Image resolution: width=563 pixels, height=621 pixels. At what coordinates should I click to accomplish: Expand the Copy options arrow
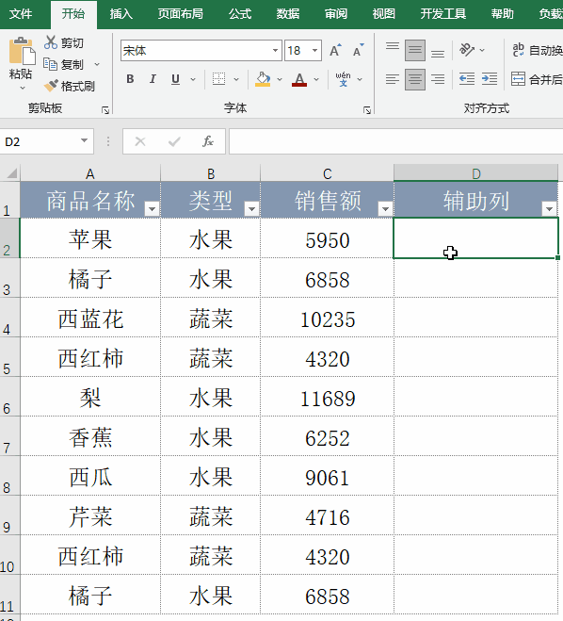[97, 64]
